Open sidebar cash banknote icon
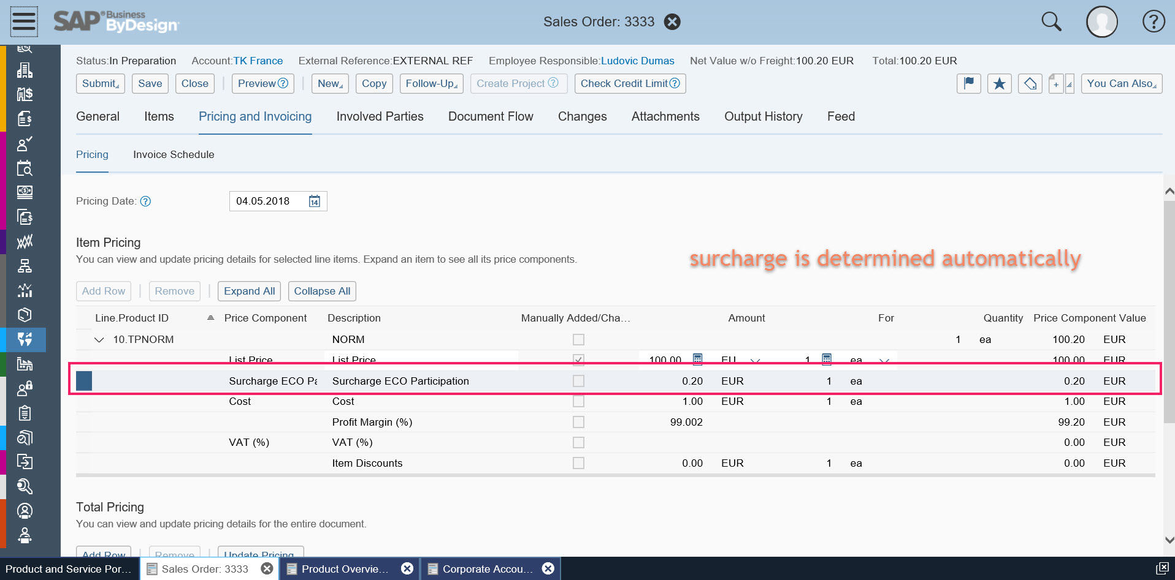The image size is (1175, 580). pyautogui.click(x=25, y=192)
